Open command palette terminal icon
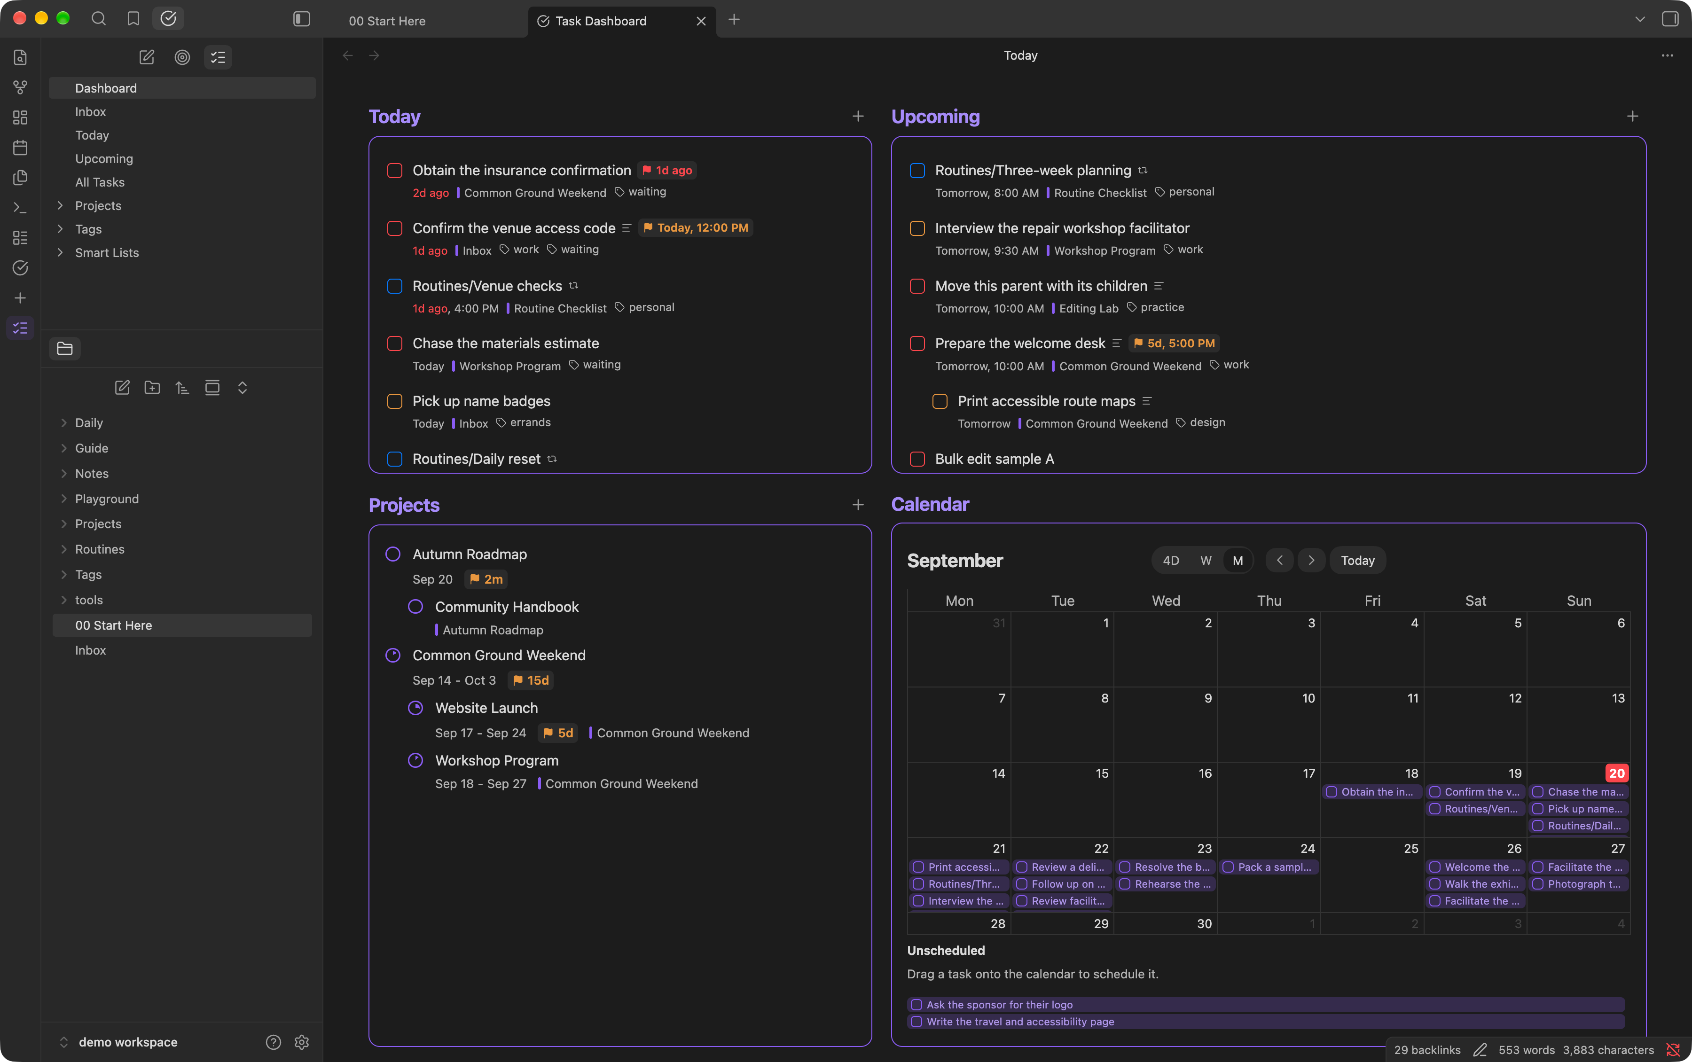 click(x=20, y=208)
